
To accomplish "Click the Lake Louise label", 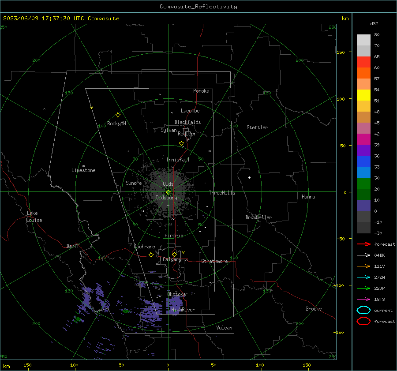I will [34, 217].
